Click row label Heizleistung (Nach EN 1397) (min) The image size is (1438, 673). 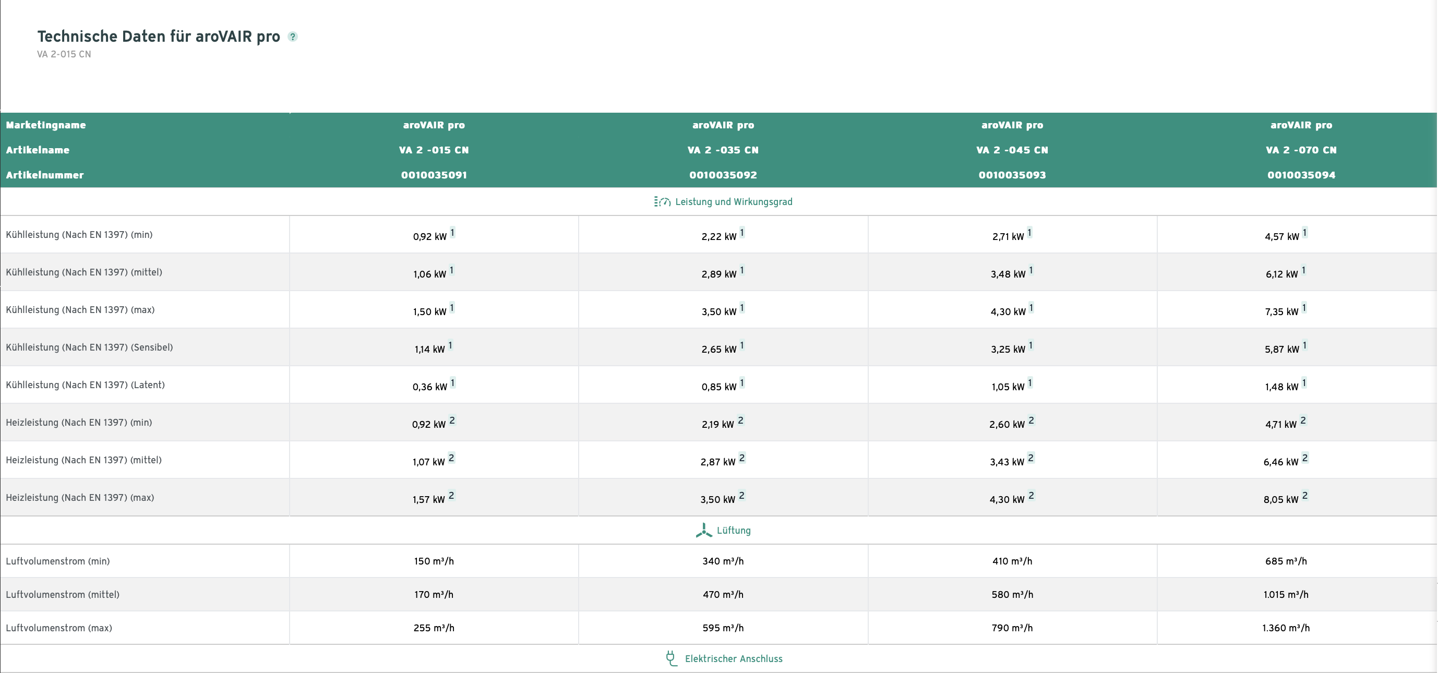[x=79, y=423]
